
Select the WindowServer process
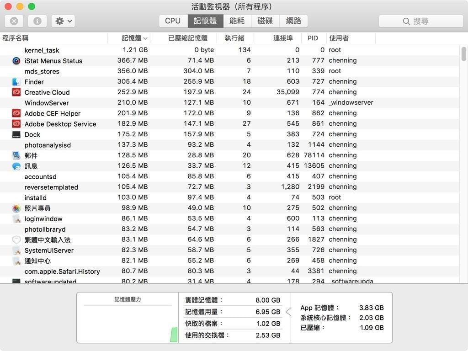229,103
